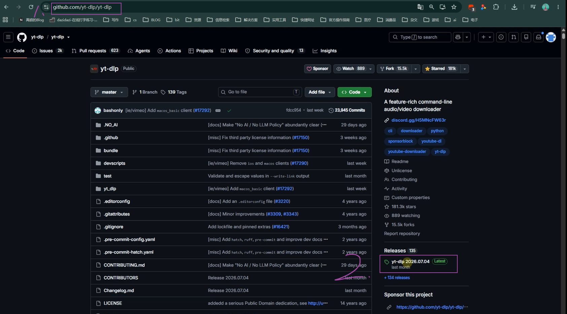Open the GitHub global navigation hamburger menu

click(8, 37)
